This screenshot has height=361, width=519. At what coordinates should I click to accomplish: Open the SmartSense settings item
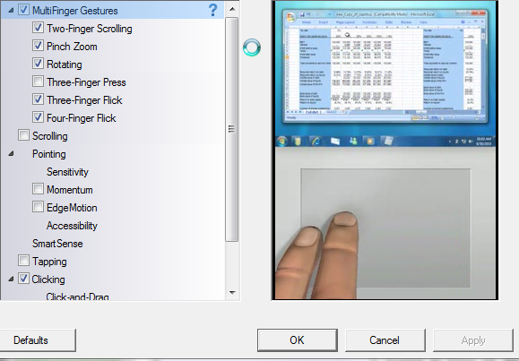tap(57, 244)
